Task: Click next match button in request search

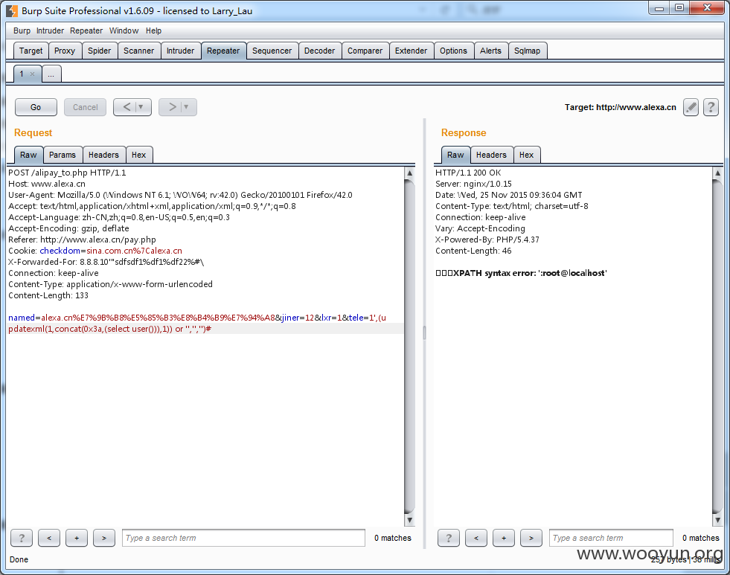Action: 104,538
